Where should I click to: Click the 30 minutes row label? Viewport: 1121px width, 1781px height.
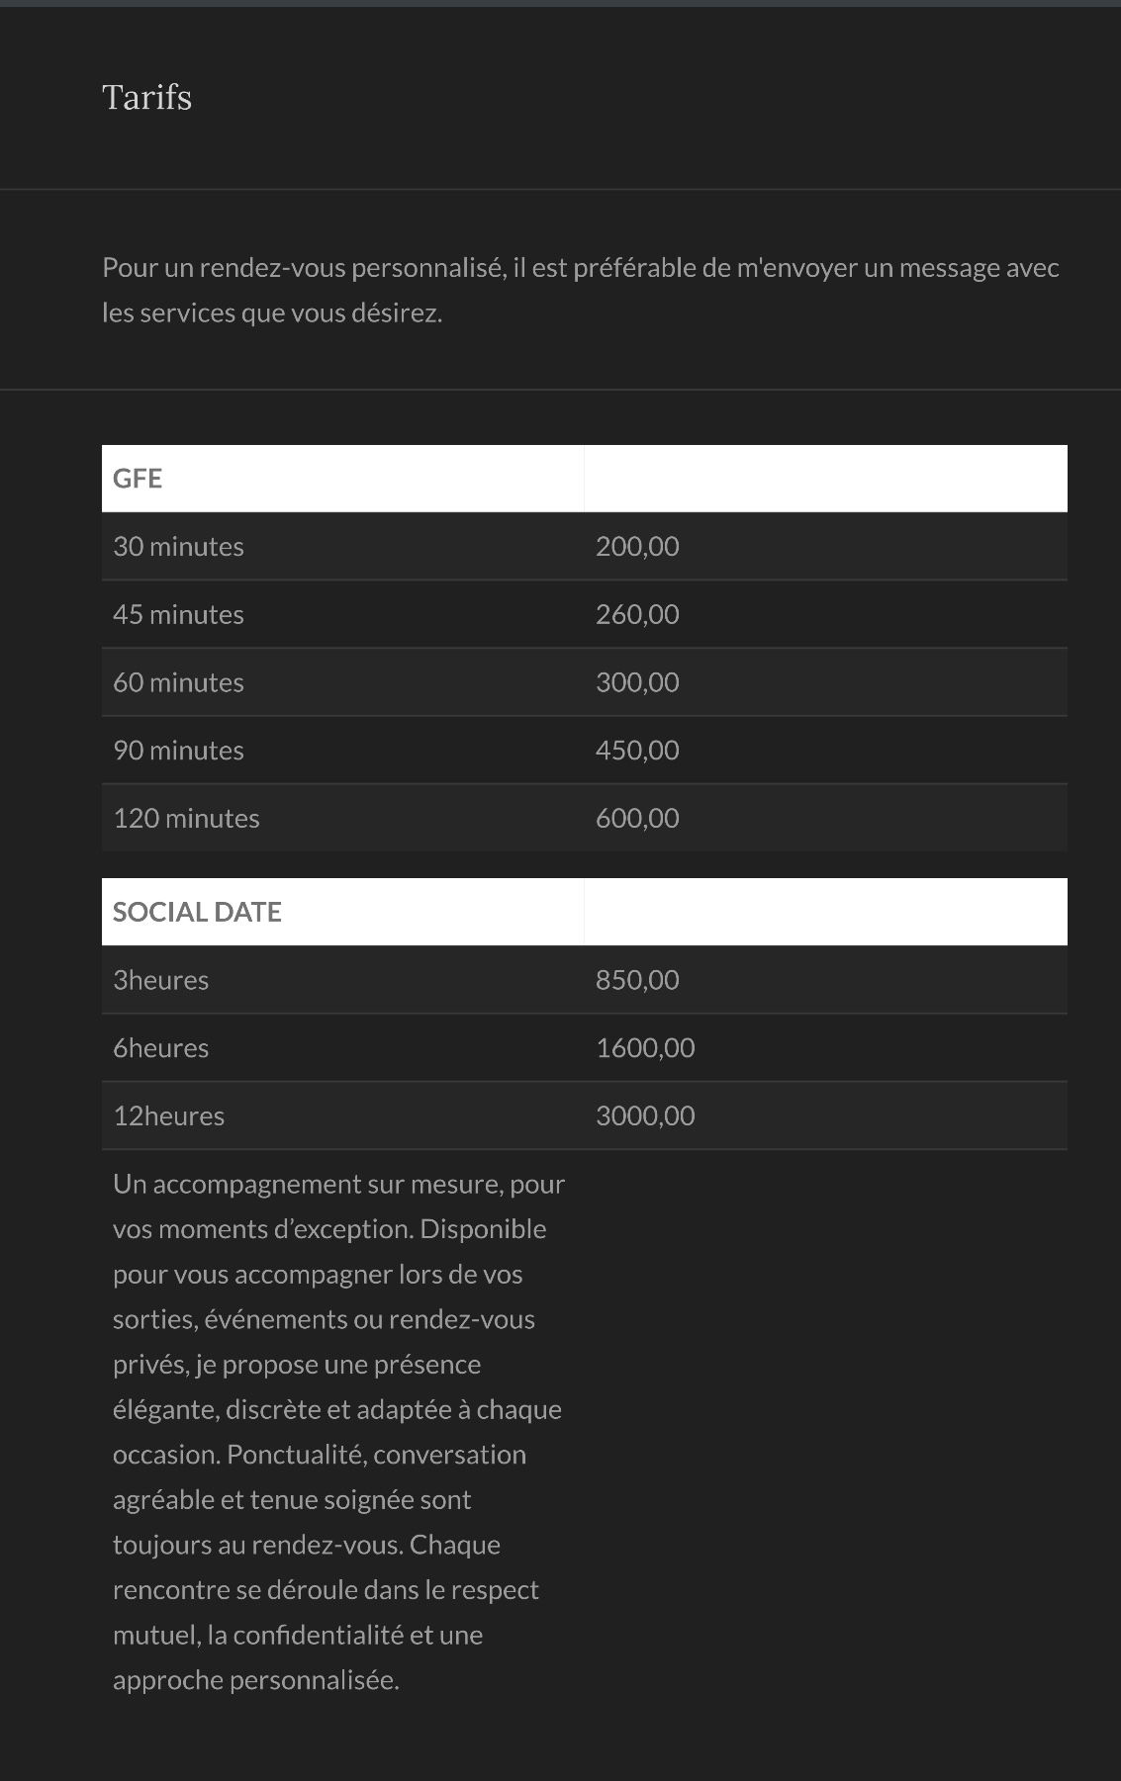[x=178, y=547]
